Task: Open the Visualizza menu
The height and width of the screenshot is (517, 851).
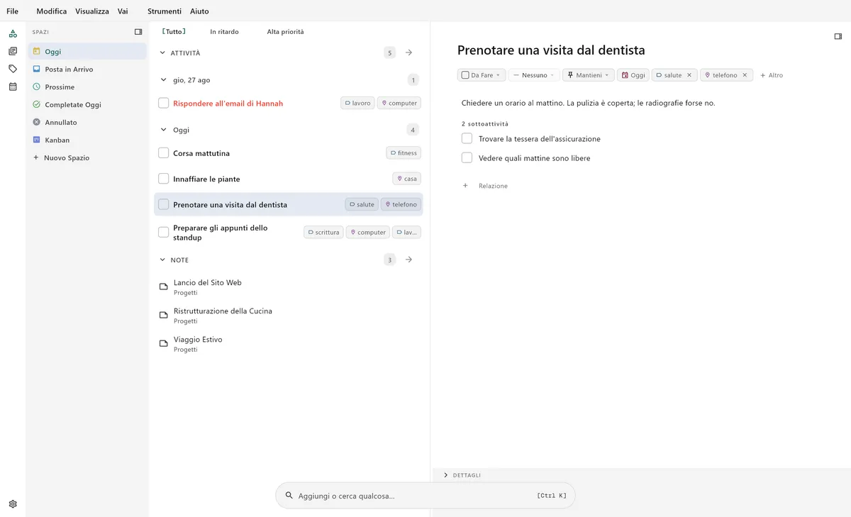Action: 92,11
